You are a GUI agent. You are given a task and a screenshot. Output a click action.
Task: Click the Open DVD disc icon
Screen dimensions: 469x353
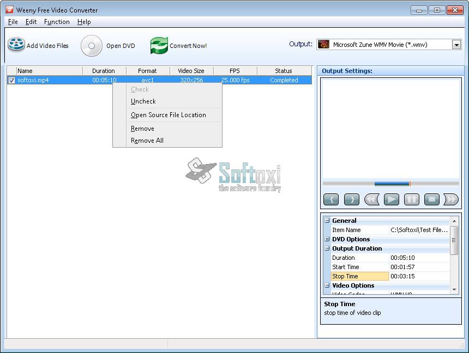tap(92, 46)
